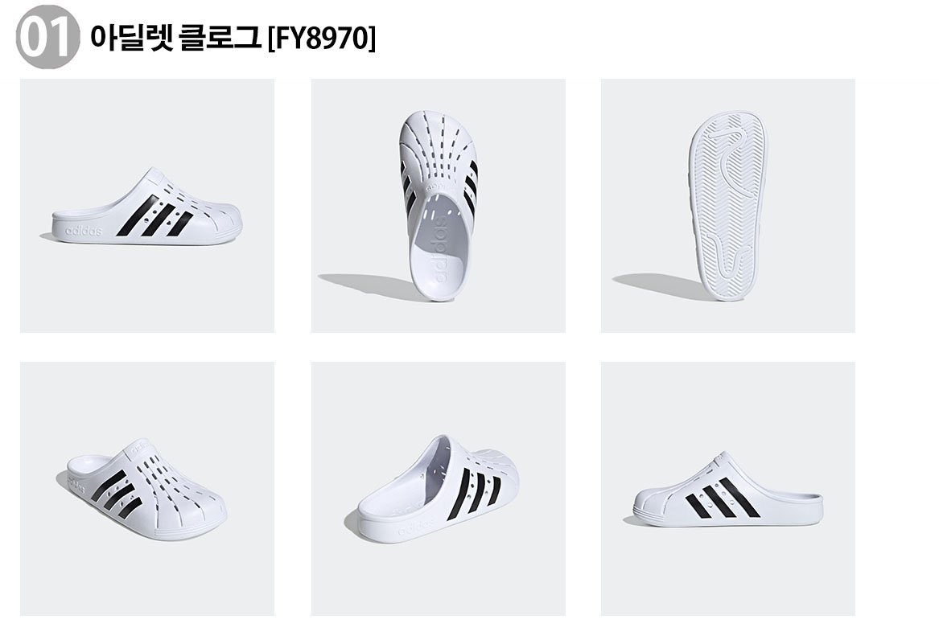Click the gray 01 number badge
This screenshot has height=640, width=939.
47,37
